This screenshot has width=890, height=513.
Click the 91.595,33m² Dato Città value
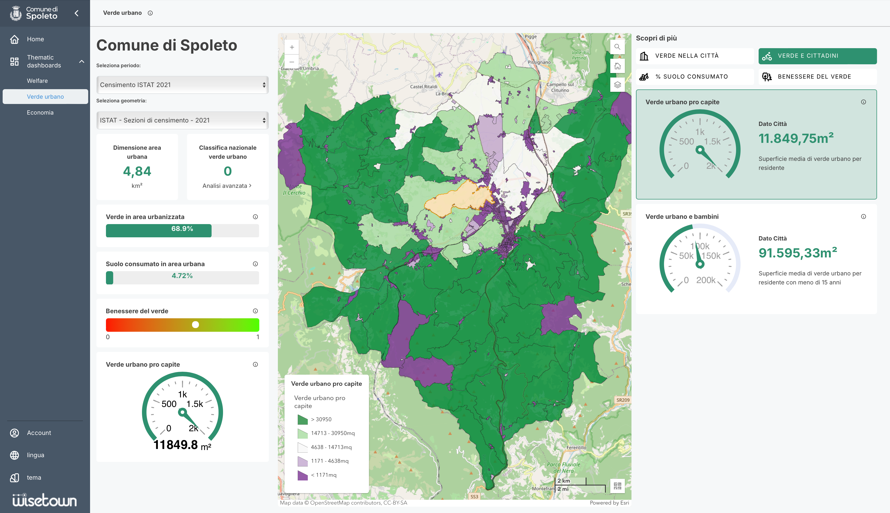[x=798, y=253]
